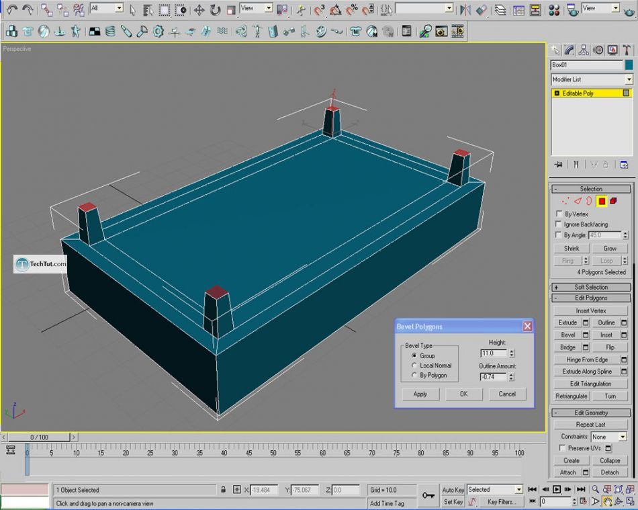638x510 pixels.
Task: Toggle the Auto Key button
Action: (453, 490)
